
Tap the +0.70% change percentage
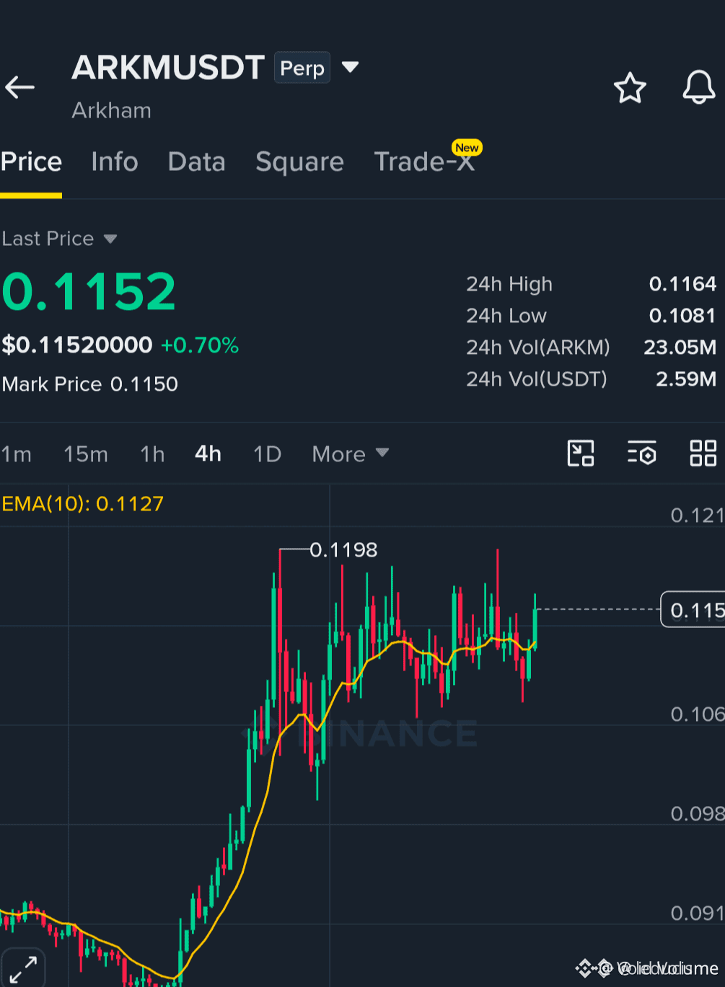200,345
